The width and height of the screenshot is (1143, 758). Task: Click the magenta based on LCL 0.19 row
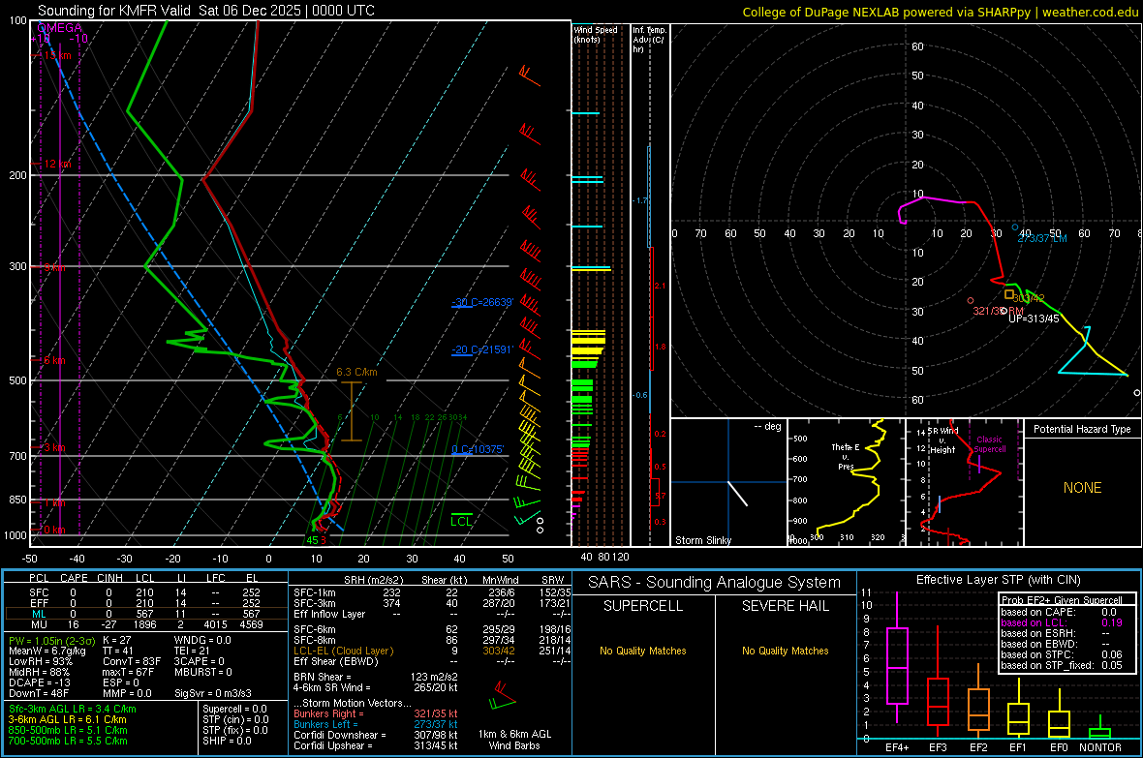[x=1062, y=622]
